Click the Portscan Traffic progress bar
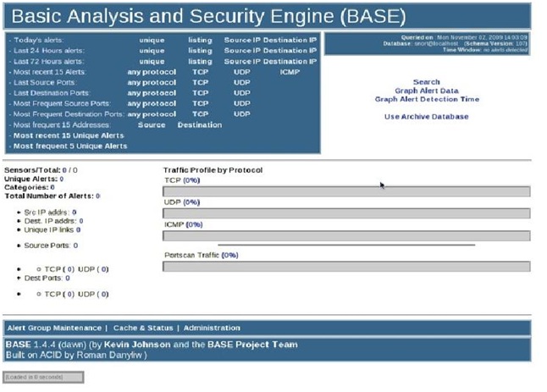Viewport: 547px width, 392px height. point(346,267)
